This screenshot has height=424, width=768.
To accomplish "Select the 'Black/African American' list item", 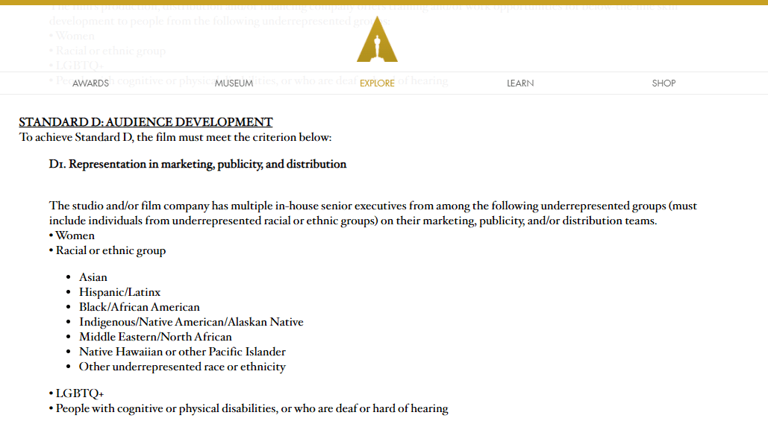I will coord(140,307).
